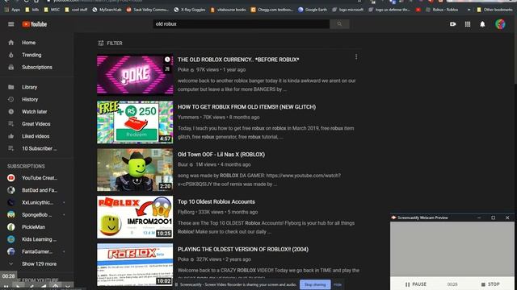Open the FILTER options
517x290 pixels.
click(110, 43)
